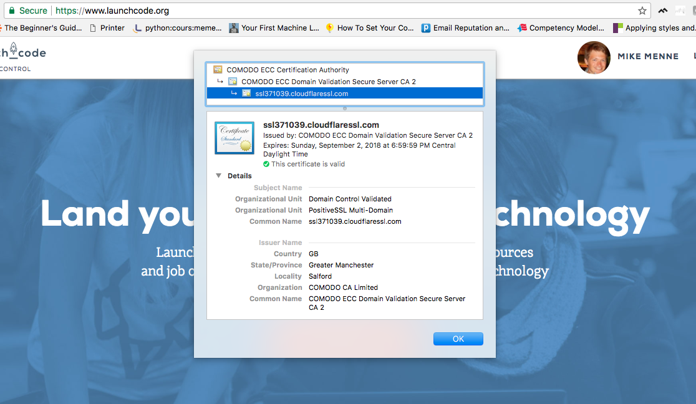Viewport: 696px width, 404px height.
Task: Click the Printer bookmark page icon
Action: click(93, 28)
